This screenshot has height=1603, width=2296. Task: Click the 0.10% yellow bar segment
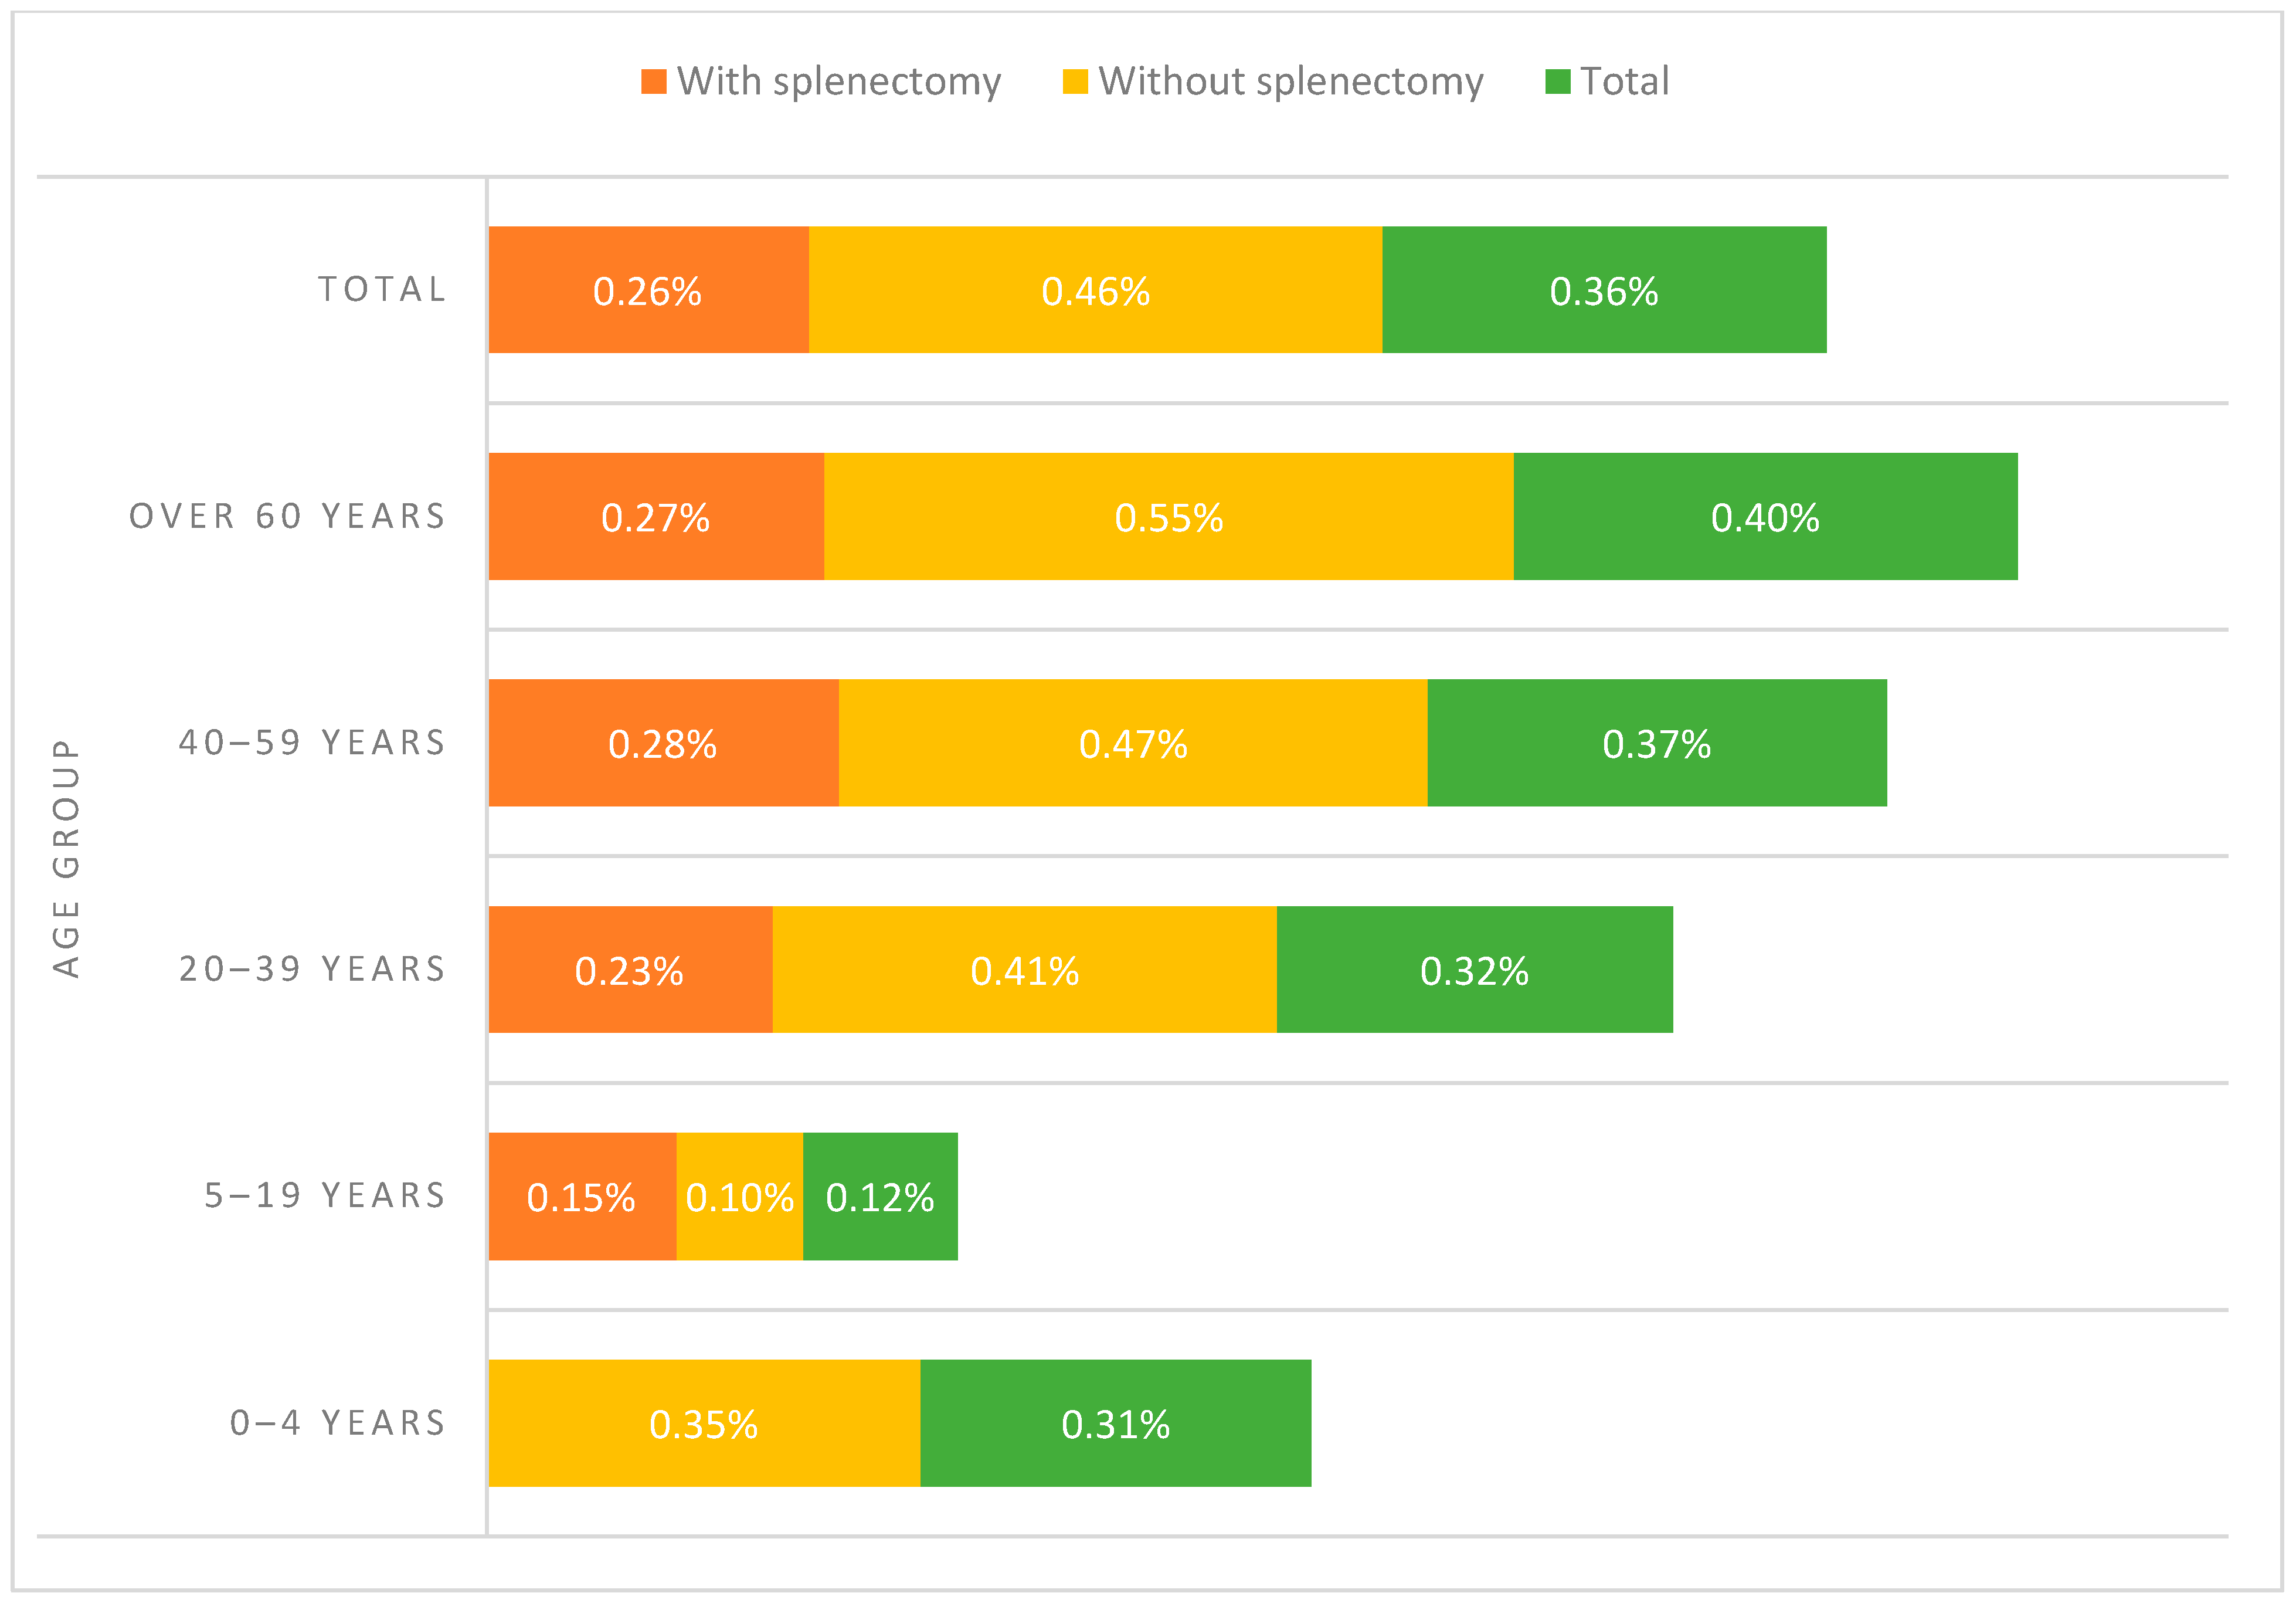(739, 1197)
